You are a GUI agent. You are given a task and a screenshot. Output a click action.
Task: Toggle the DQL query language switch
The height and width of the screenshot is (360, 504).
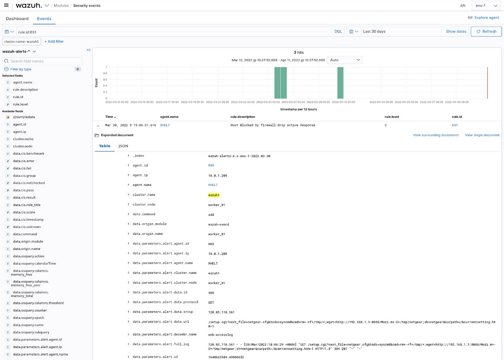338,32
